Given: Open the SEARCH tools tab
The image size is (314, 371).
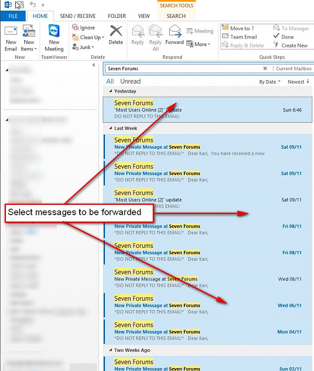Looking at the screenshot, I should tap(176, 16).
